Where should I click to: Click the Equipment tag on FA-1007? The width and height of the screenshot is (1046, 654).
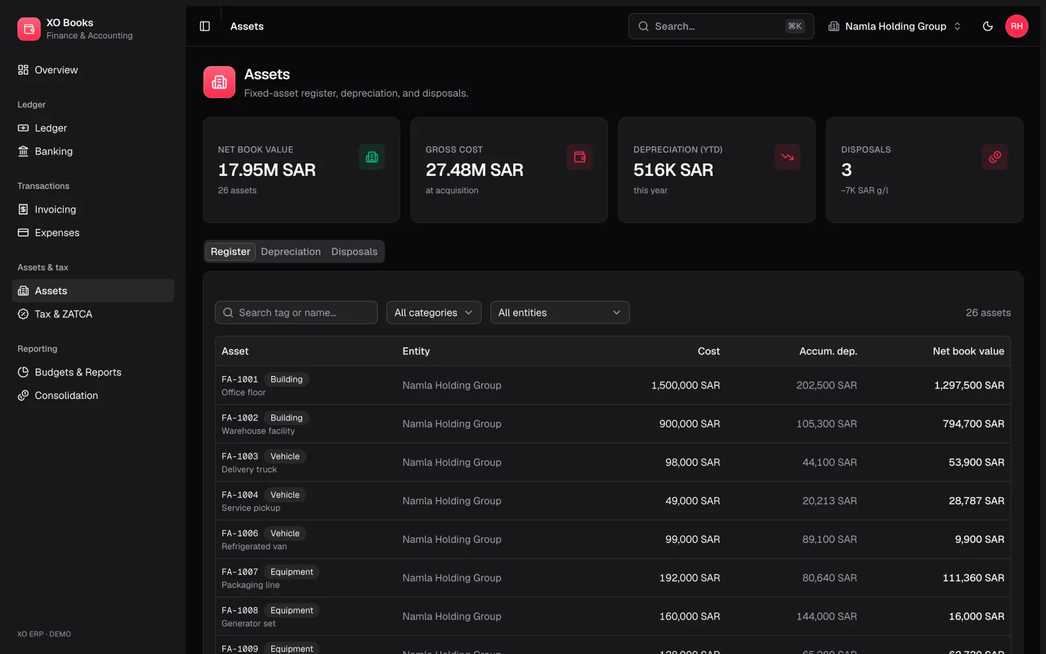292,572
